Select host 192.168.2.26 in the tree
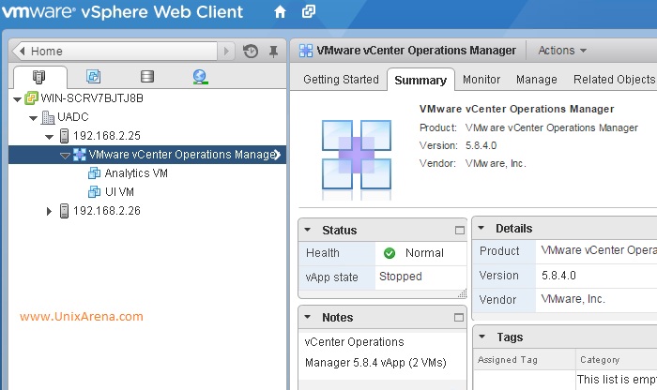 point(107,211)
